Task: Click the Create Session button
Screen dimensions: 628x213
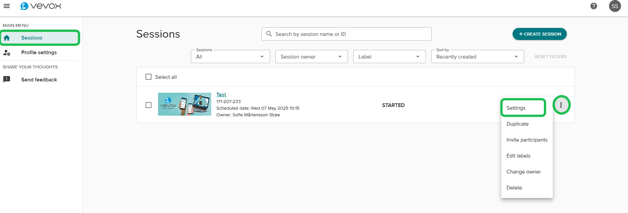Action: tap(540, 34)
